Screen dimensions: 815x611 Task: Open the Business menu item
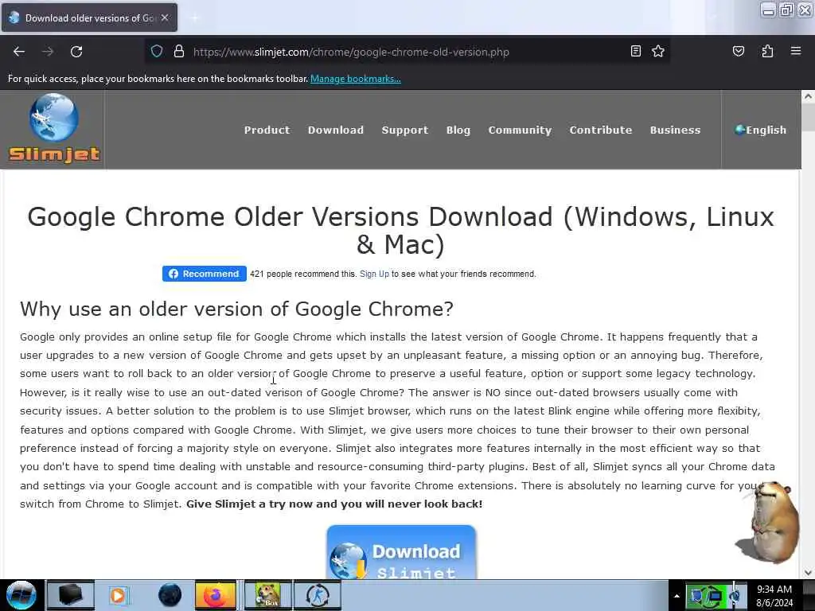(x=675, y=130)
